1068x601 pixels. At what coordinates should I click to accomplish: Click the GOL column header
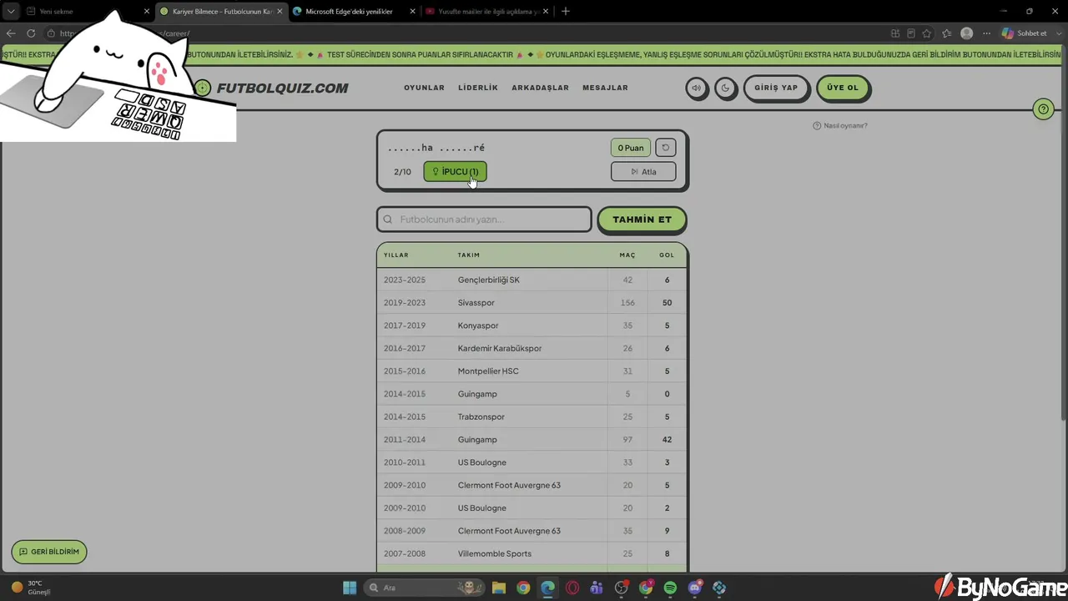[667, 255]
